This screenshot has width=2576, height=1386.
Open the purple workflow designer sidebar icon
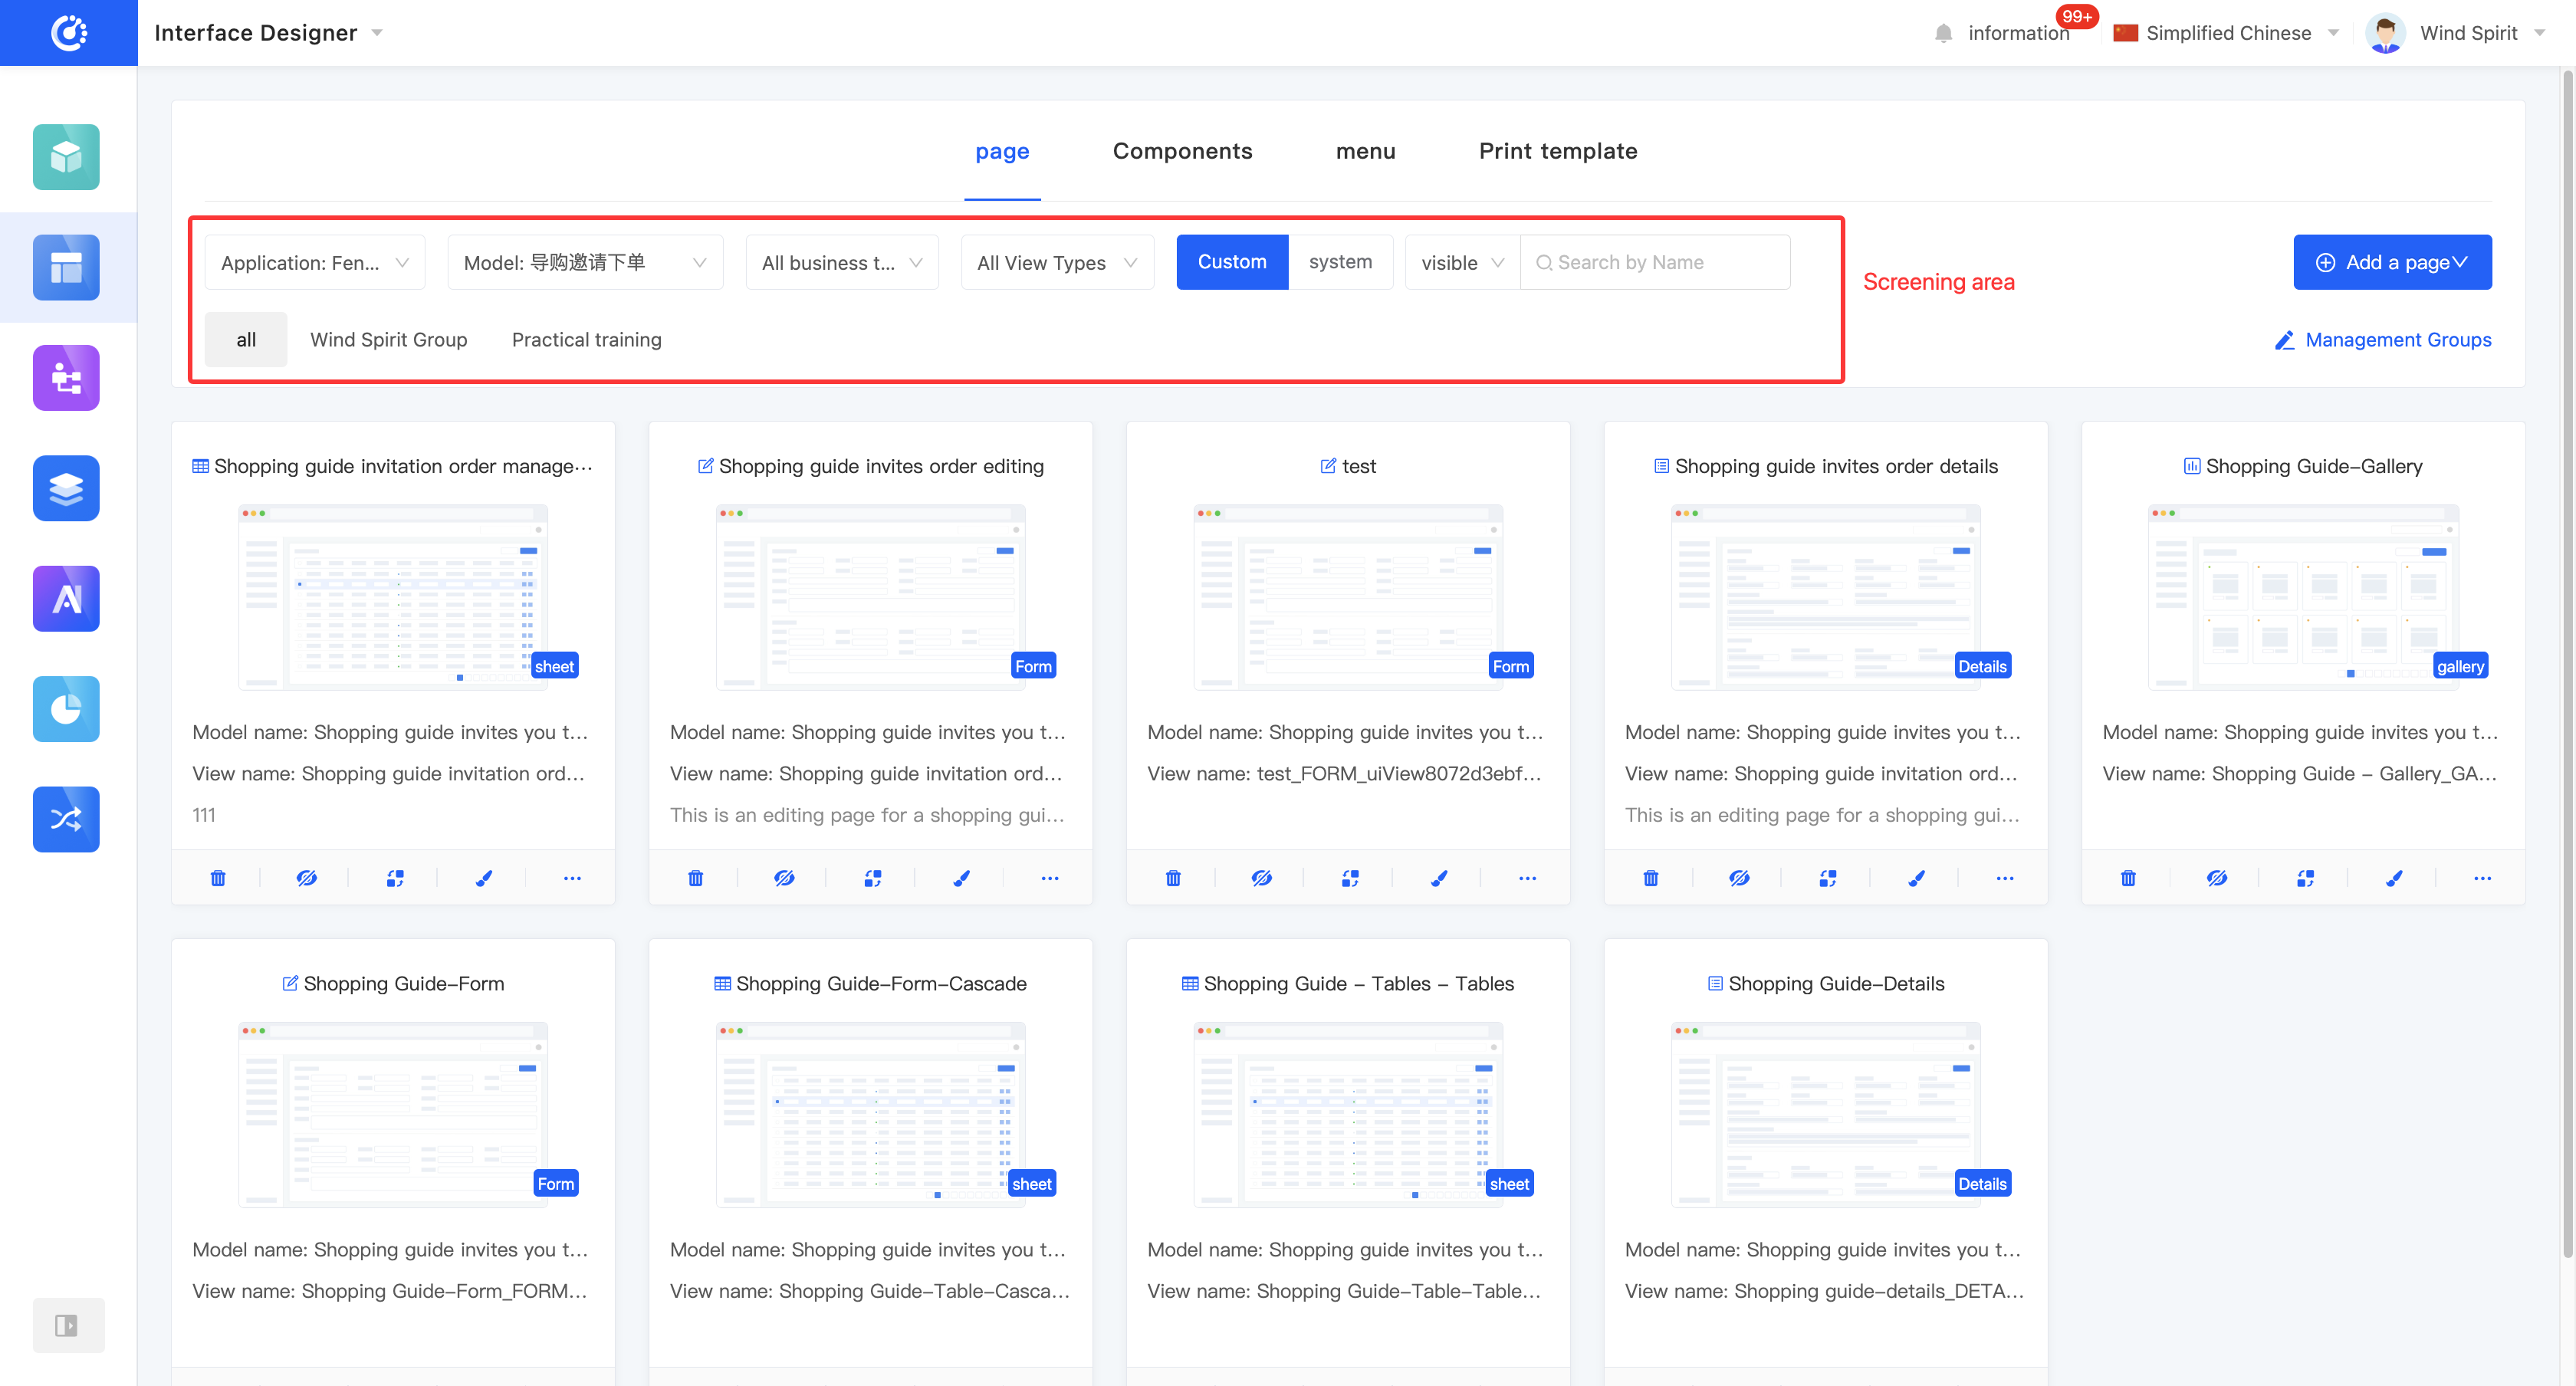[66, 378]
